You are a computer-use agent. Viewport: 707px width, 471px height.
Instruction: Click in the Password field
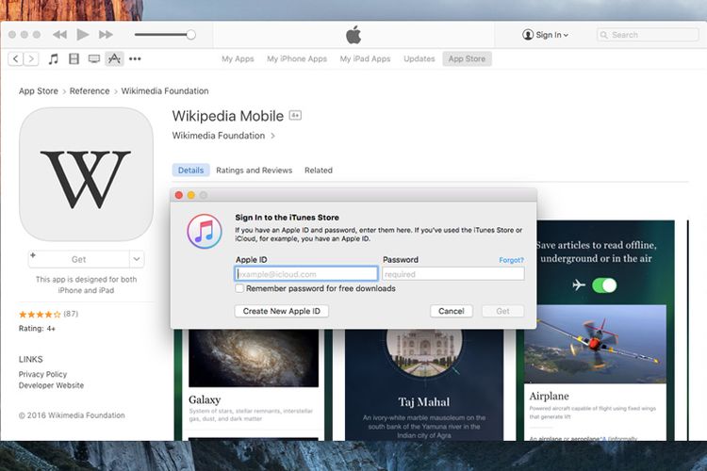(x=453, y=273)
